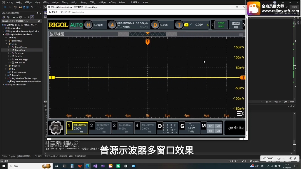Open the 文件(F) menu in Visual Studio
This screenshot has height=169, width=301.
click(10, 2)
